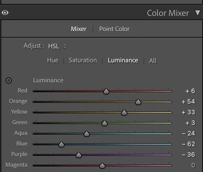Viewport: 203px width, 172px height.
Task: Click the Luminance section heading
Action: click(x=48, y=80)
